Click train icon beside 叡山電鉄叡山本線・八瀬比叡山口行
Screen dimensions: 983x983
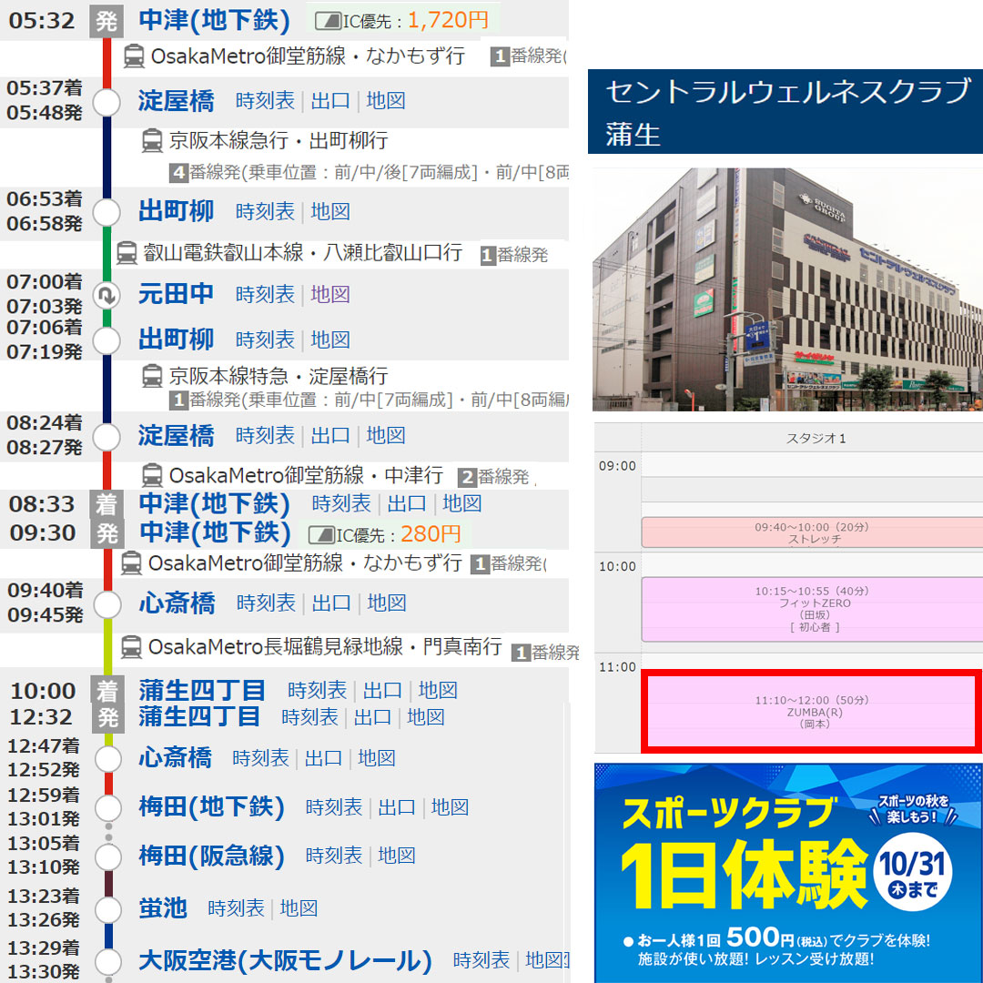(127, 253)
